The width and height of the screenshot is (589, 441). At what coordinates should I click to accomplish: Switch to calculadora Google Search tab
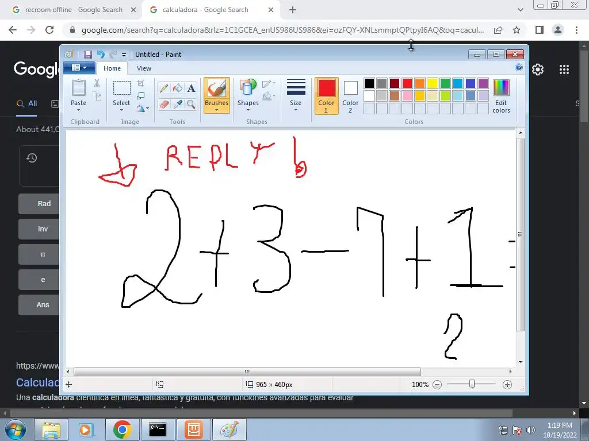tap(211, 10)
